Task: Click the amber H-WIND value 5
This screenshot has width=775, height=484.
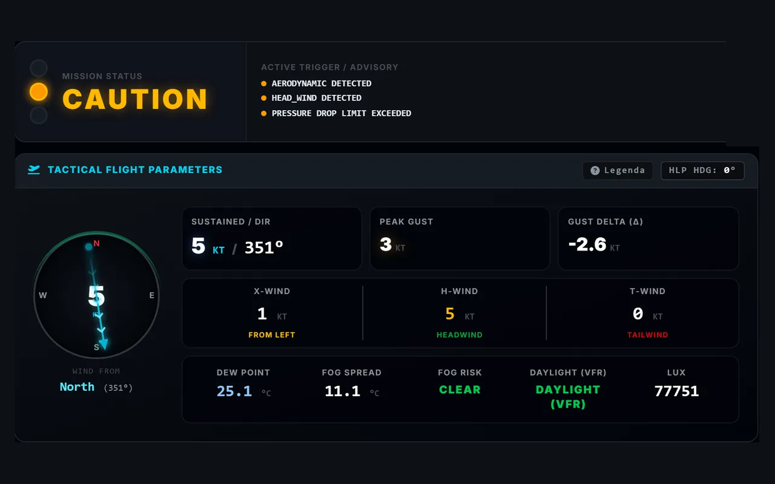Action: [450, 313]
